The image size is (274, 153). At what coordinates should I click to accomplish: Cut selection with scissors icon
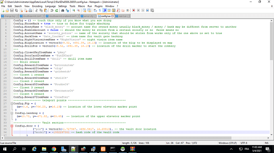(37, 10)
